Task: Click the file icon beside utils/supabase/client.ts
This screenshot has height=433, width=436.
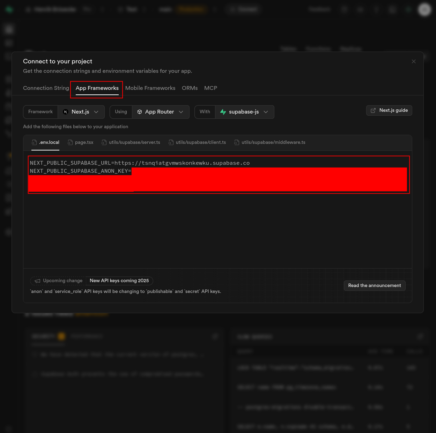Action: point(171,142)
